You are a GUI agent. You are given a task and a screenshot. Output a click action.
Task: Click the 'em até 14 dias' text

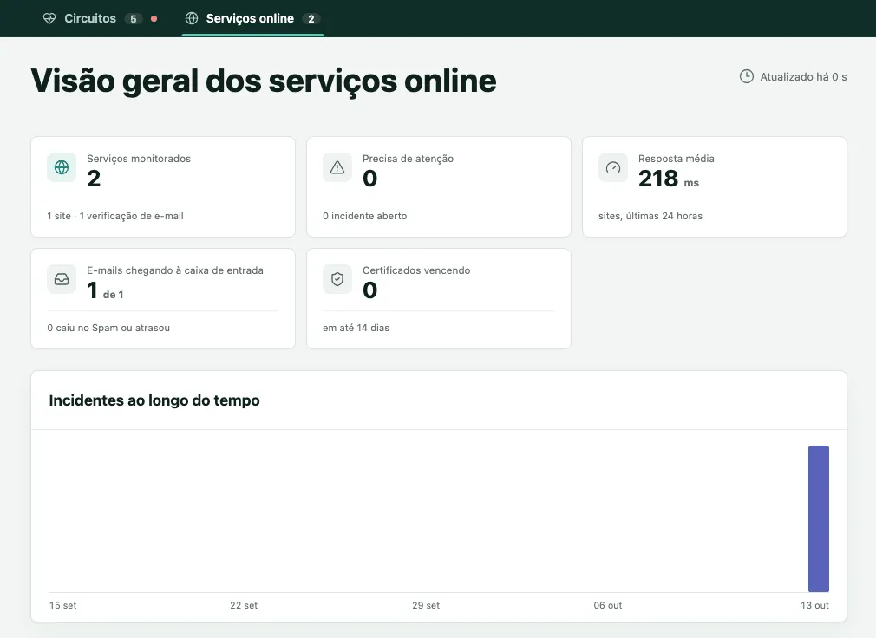coord(356,328)
